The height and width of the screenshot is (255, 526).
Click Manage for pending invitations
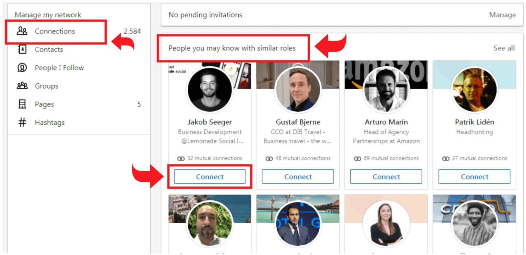coord(502,15)
